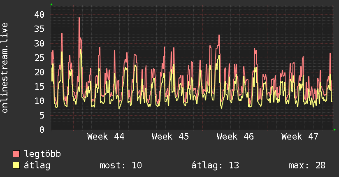Click the green arrow ending the x-axis
This screenshot has height=177, width=339.
click(x=334, y=130)
